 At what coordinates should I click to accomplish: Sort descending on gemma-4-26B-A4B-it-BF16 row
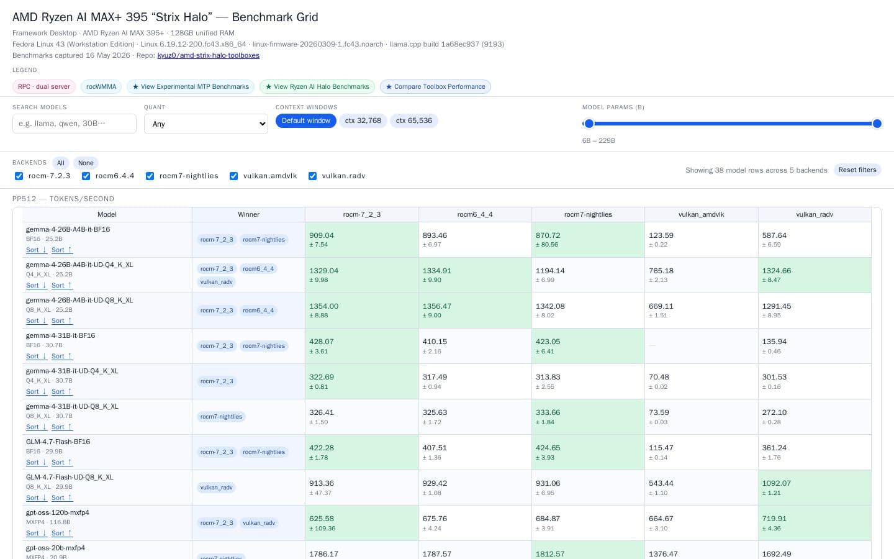click(37, 250)
